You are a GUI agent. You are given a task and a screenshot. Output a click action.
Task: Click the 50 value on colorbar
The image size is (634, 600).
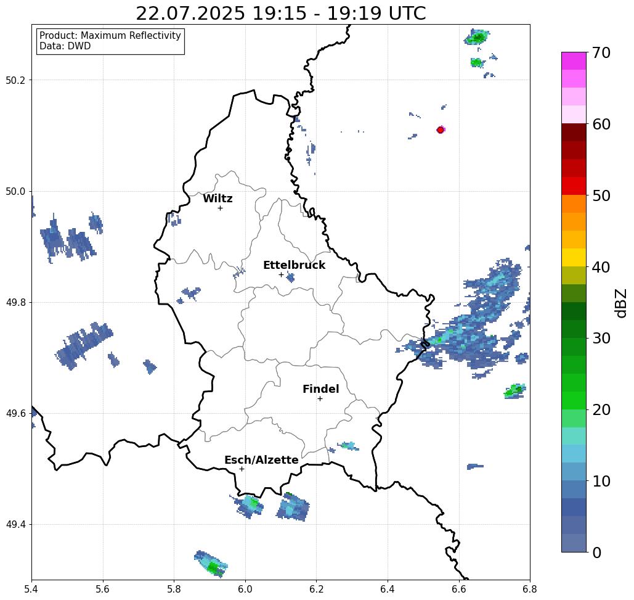click(x=601, y=196)
